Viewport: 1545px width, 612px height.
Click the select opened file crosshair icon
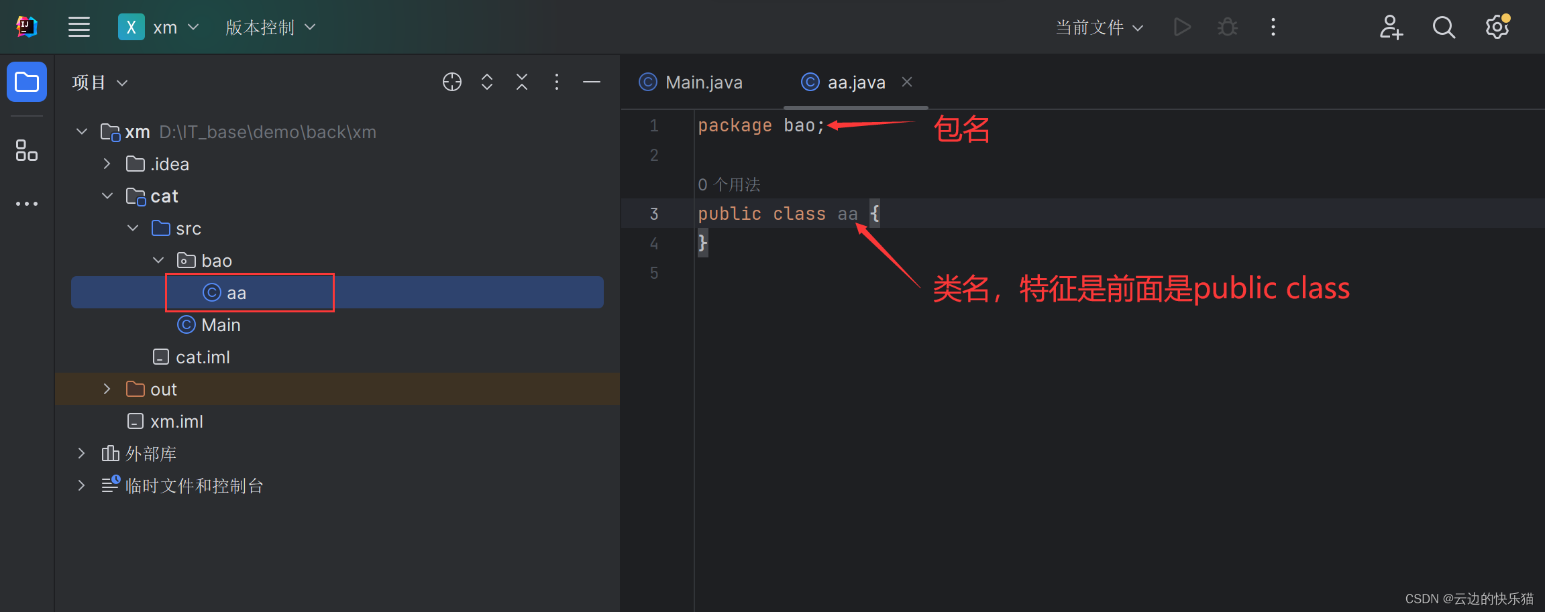click(452, 82)
